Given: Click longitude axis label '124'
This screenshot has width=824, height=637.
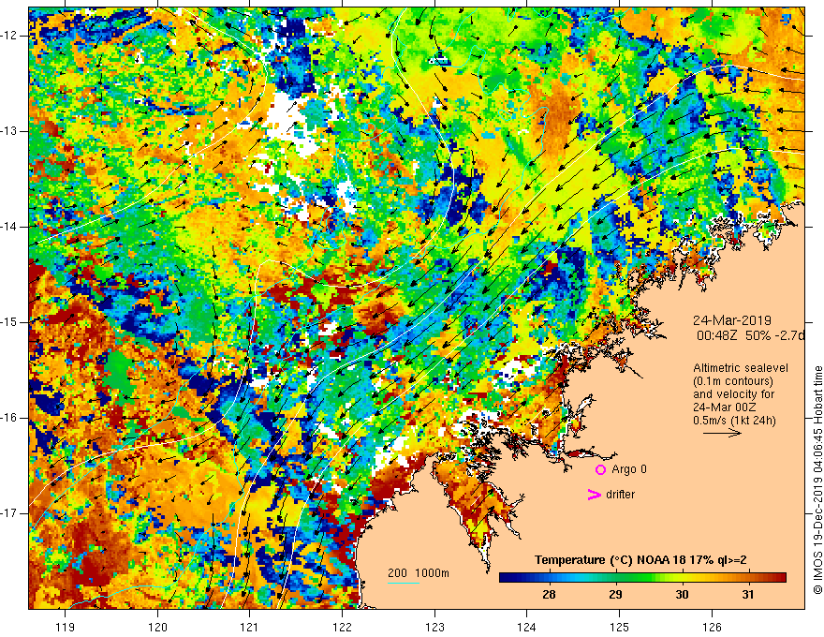Looking at the screenshot, I should point(527,627).
